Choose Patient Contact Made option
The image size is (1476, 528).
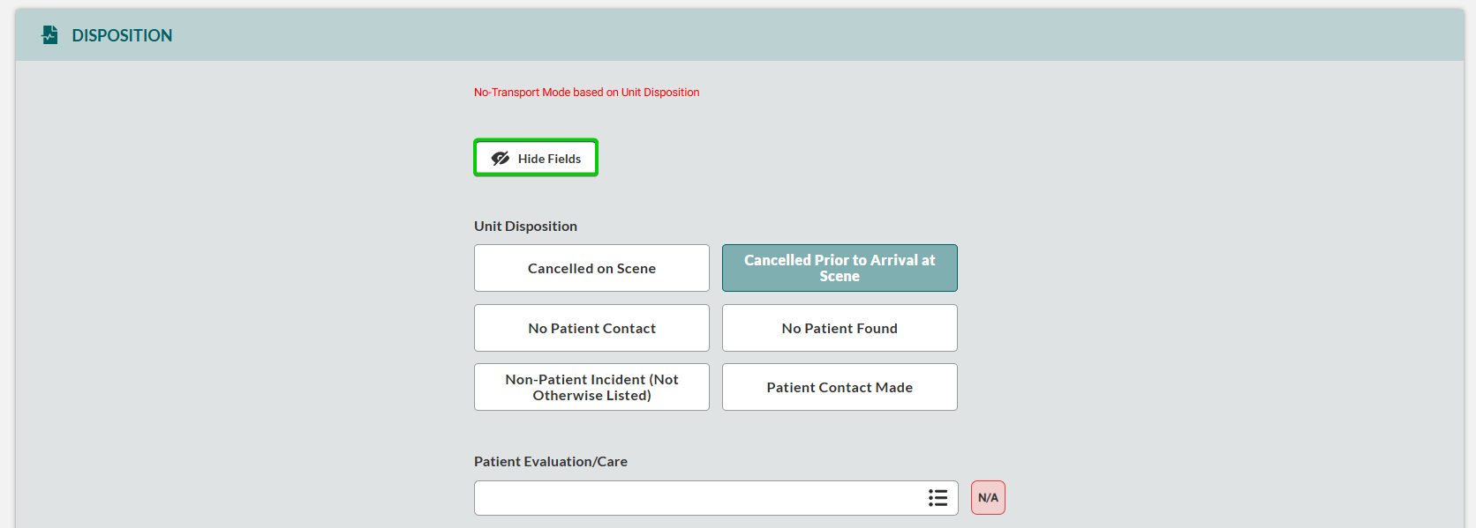tap(840, 387)
